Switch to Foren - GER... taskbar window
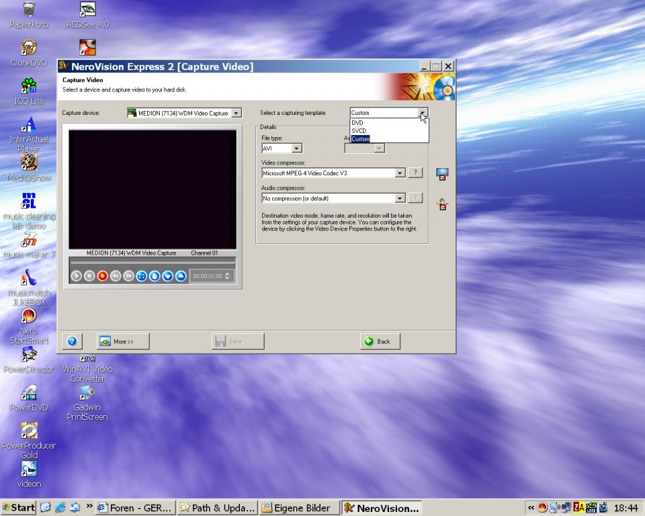 tap(136, 508)
